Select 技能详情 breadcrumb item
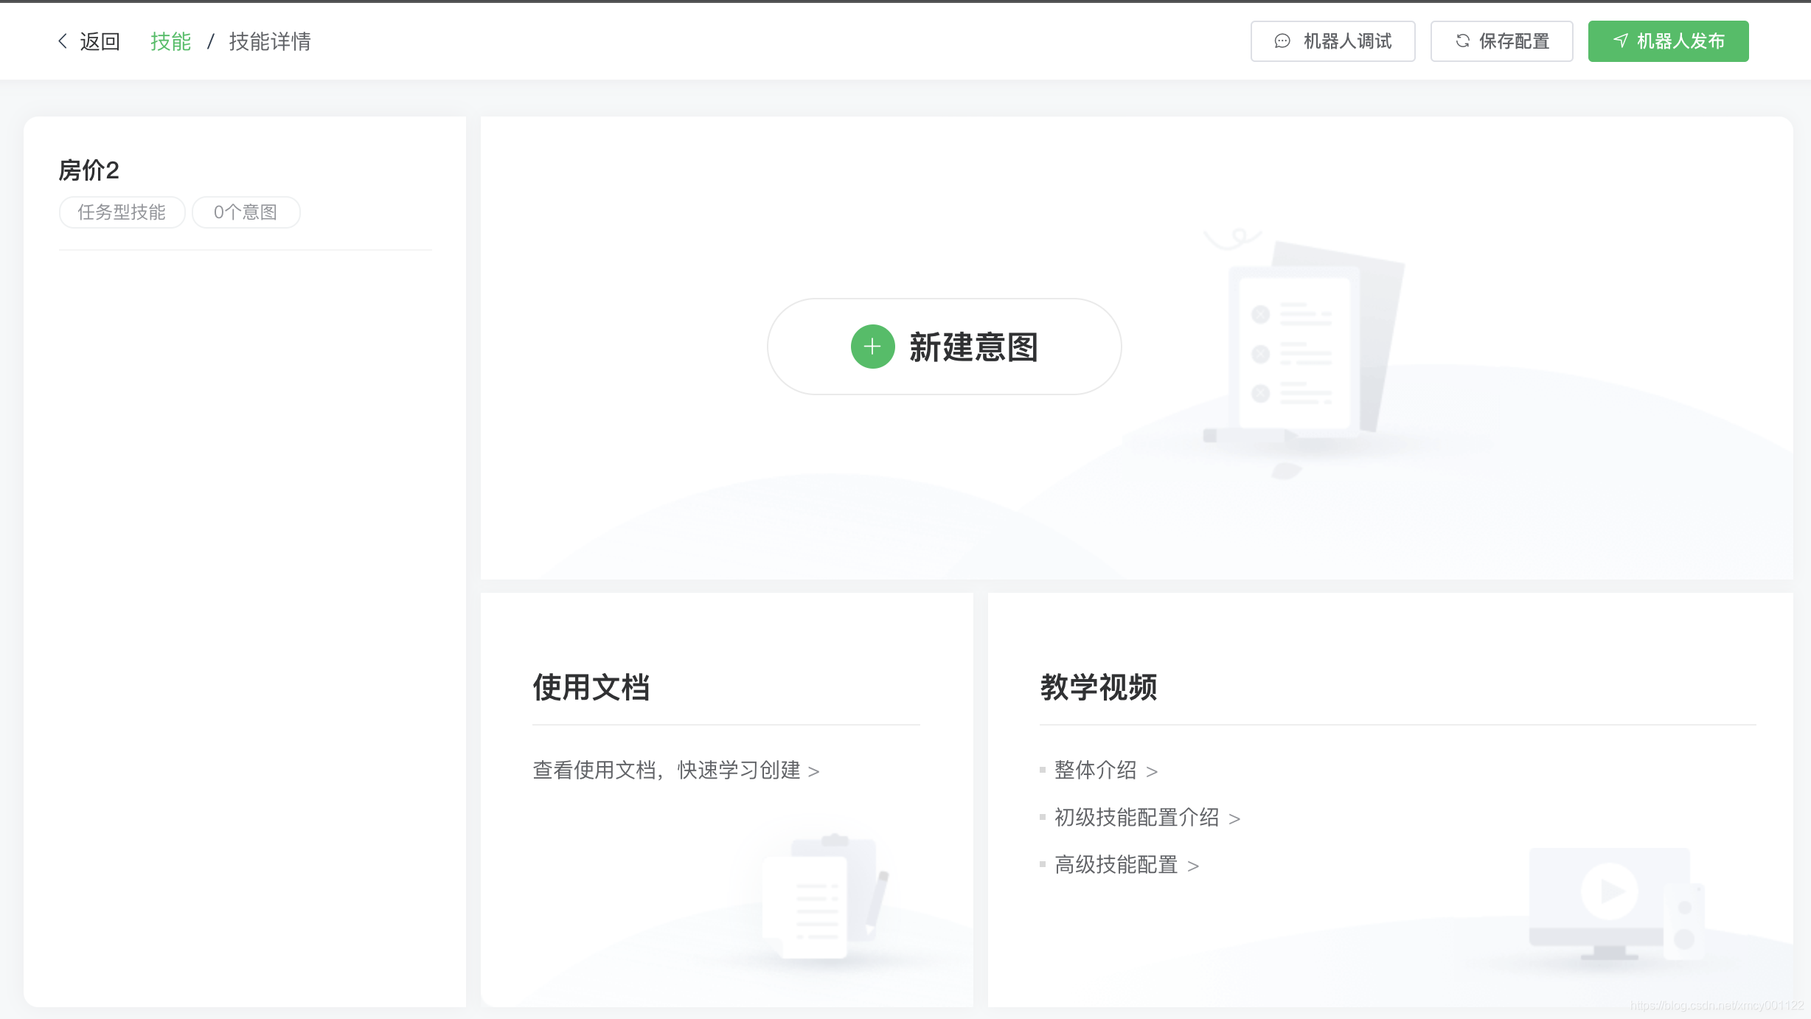Viewport: 1811px width, 1019px height. pos(270,41)
